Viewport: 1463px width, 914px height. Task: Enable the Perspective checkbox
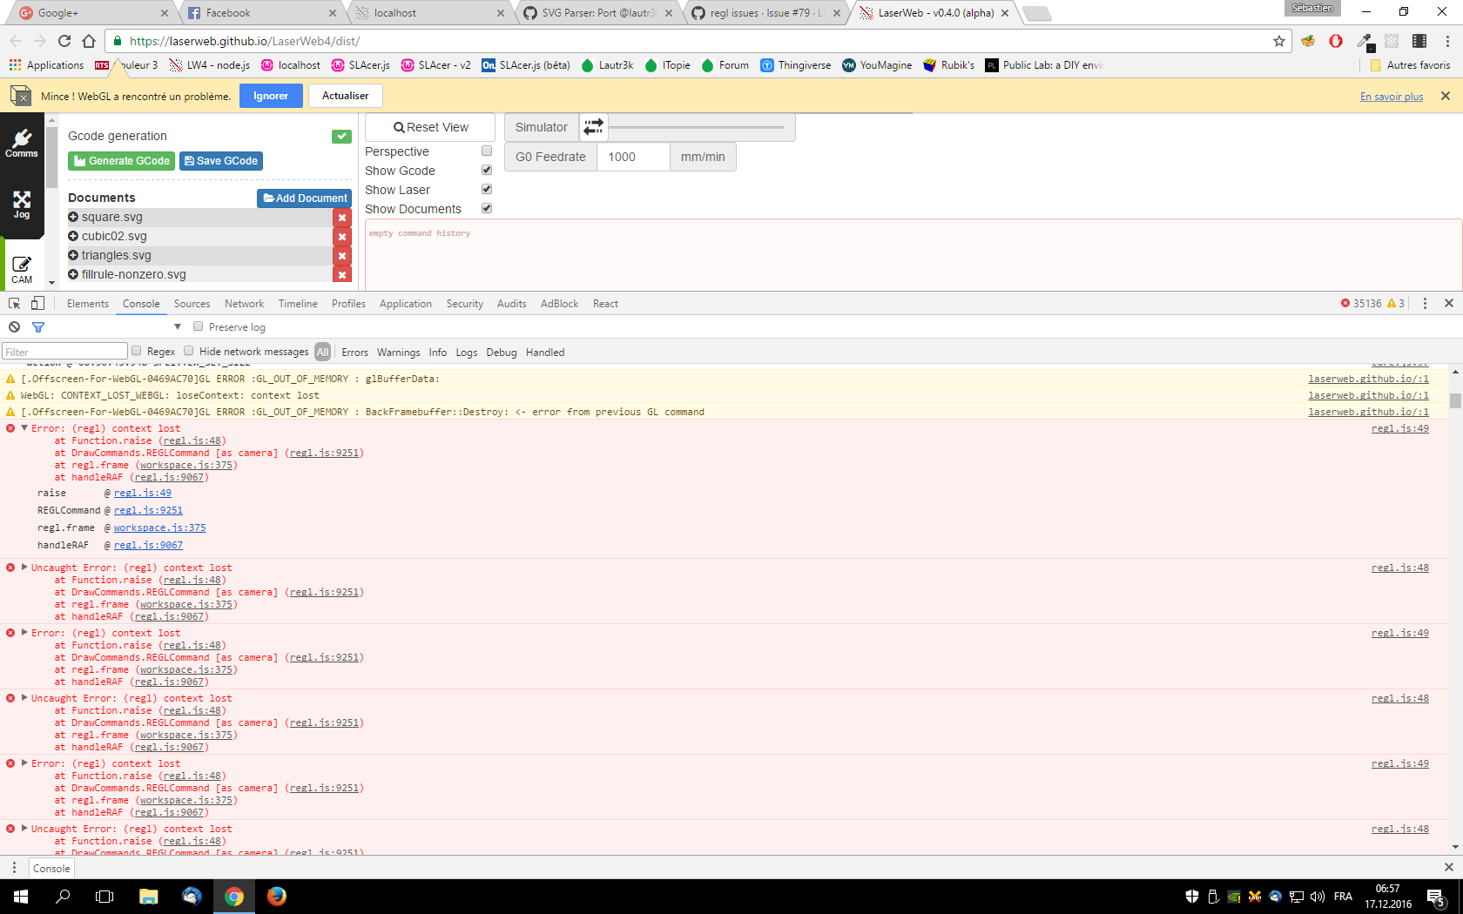pos(487,151)
